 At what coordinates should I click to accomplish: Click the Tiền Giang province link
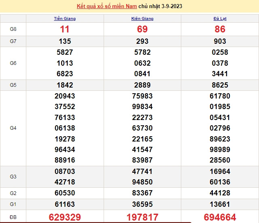pyautogui.click(x=65, y=19)
